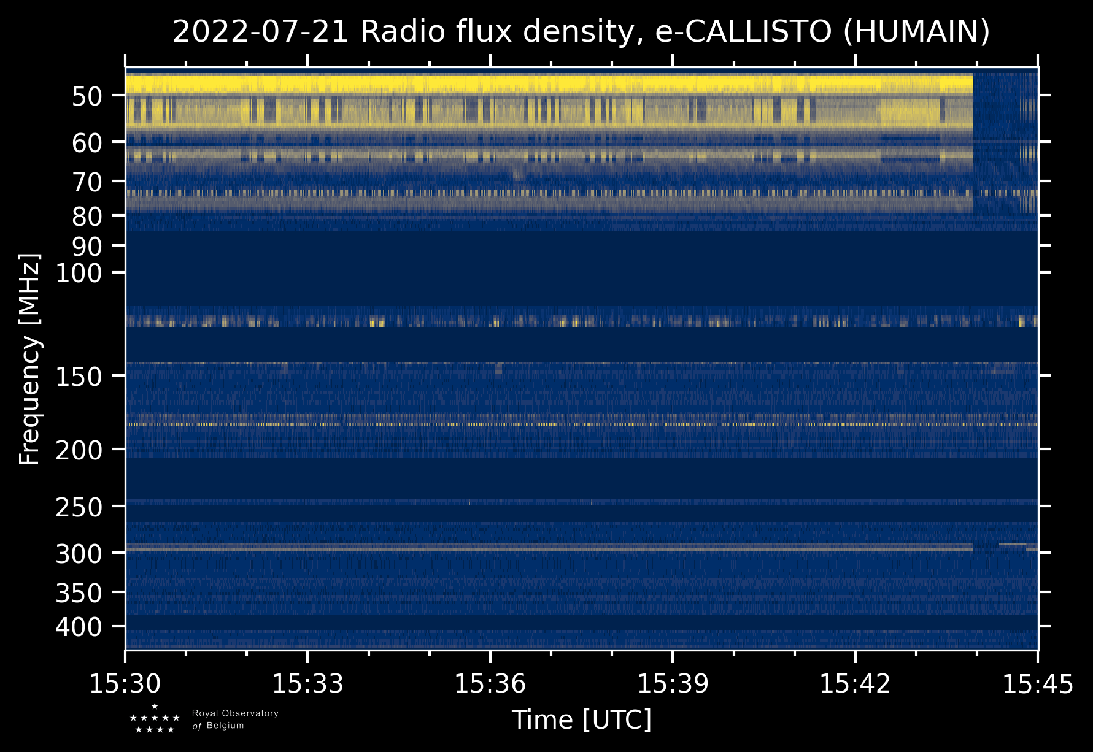Select the 15:36 time tick label
Viewport: 1093px width, 752px height.
[x=490, y=684]
